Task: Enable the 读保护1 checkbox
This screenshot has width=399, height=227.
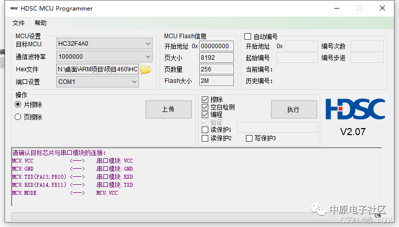Action: click(205, 130)
